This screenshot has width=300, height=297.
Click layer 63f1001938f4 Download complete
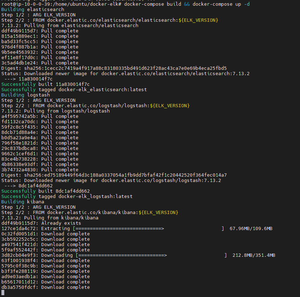click(x=46, y=261)
